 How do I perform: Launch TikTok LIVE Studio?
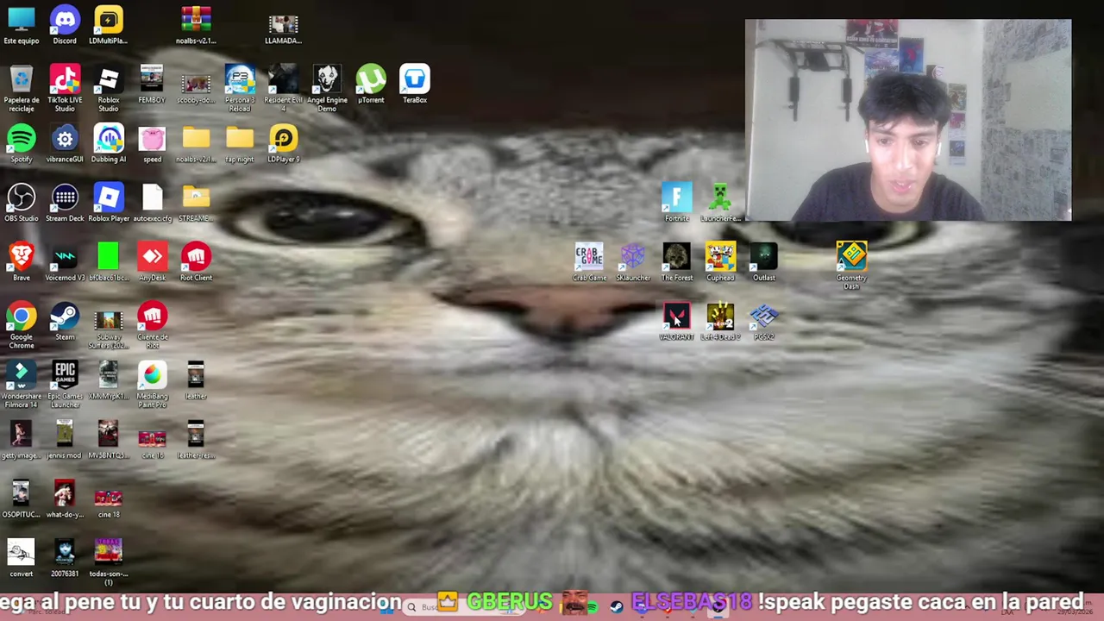click(x=65, y=88)
